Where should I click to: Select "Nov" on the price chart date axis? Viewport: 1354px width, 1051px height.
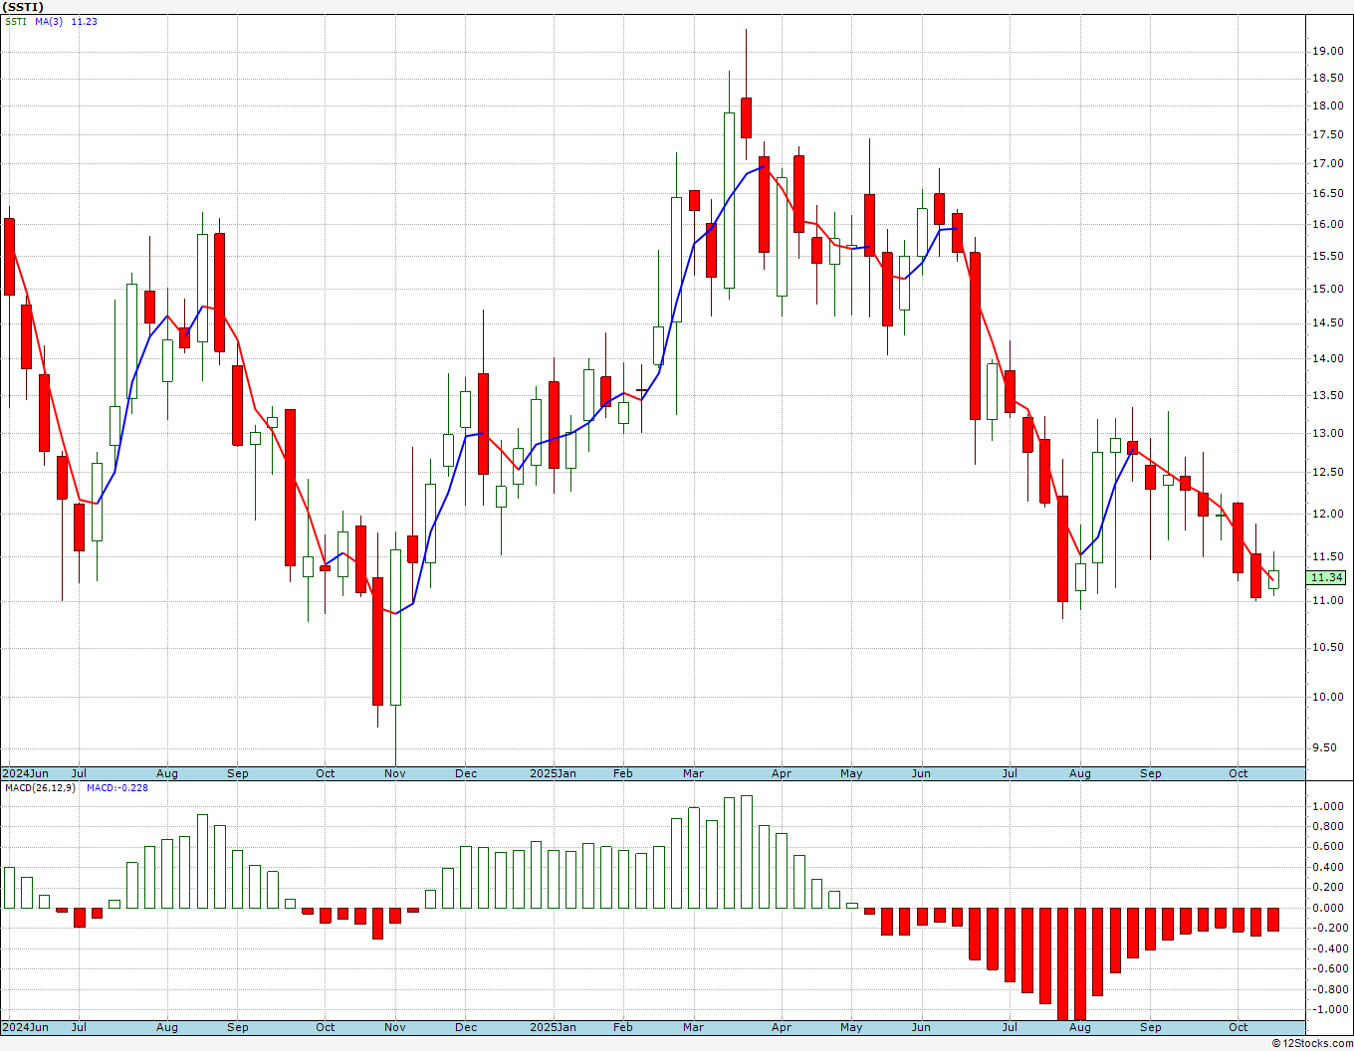tap(395, 773)
